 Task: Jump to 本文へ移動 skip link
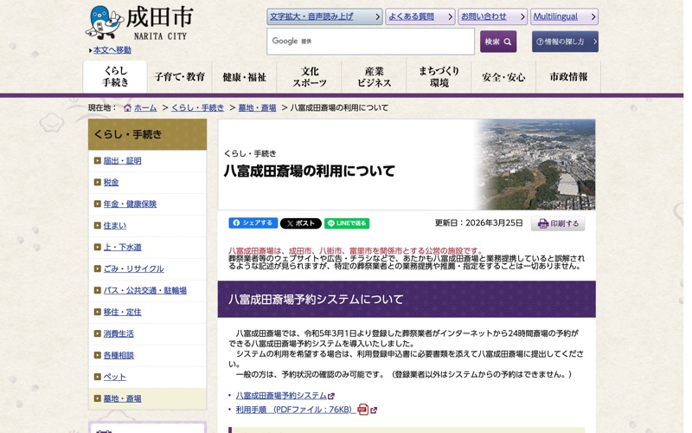[112, 50]
